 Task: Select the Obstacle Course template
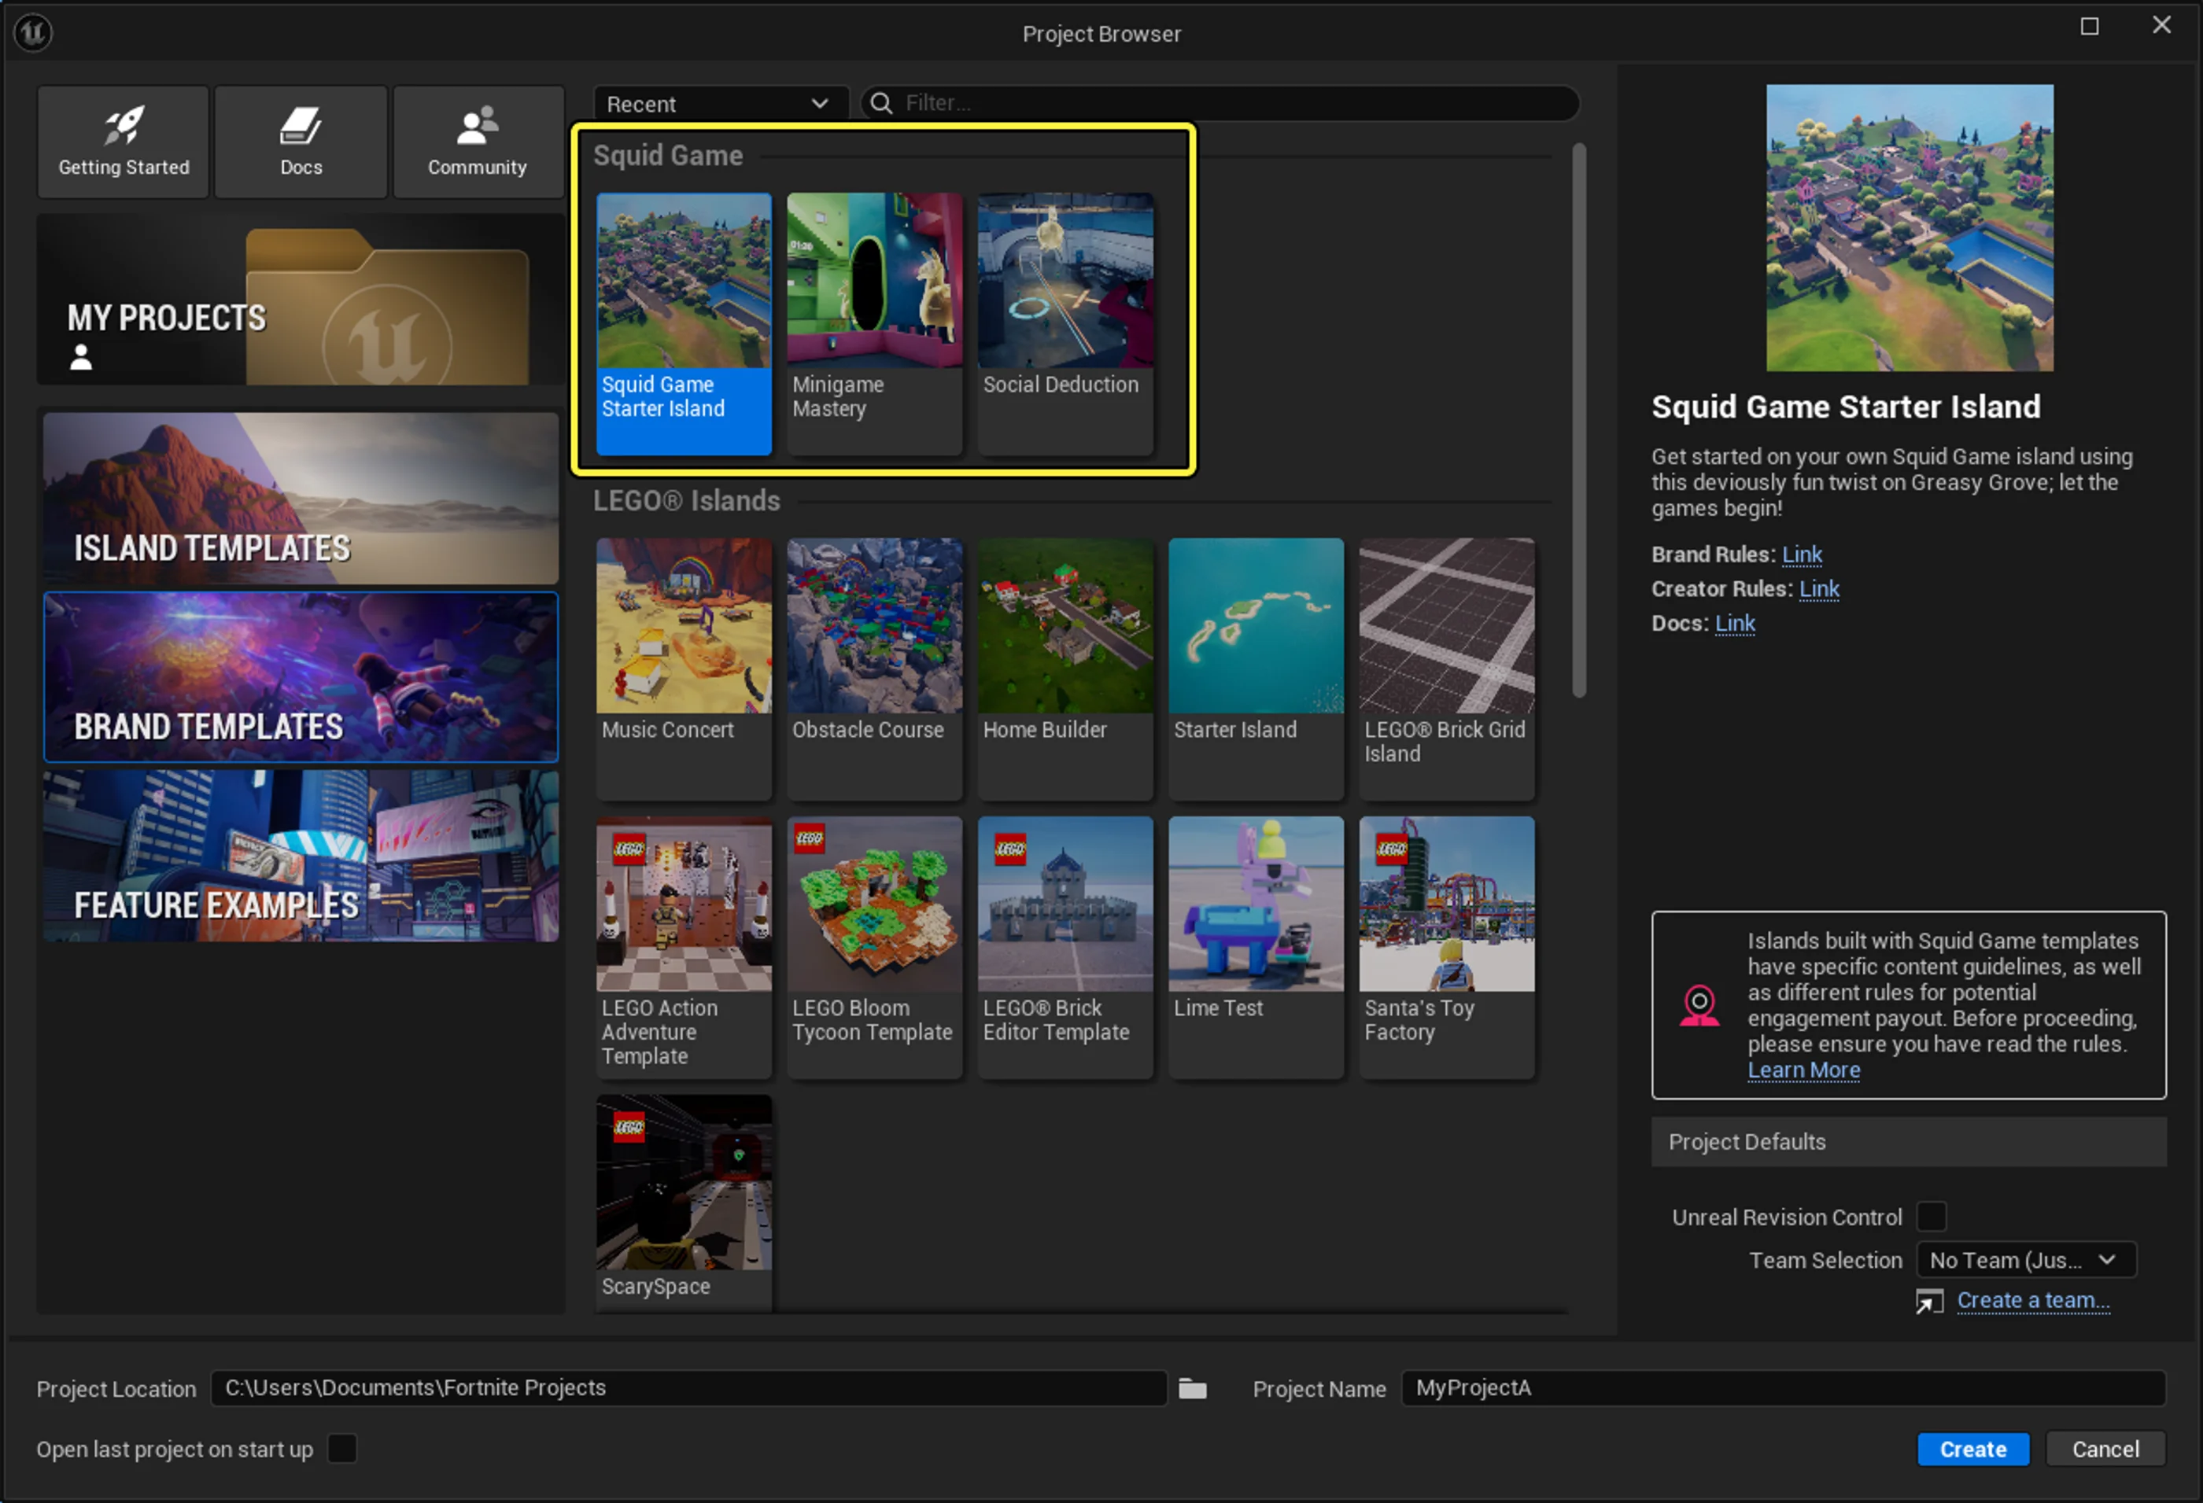tap(874, 669)
